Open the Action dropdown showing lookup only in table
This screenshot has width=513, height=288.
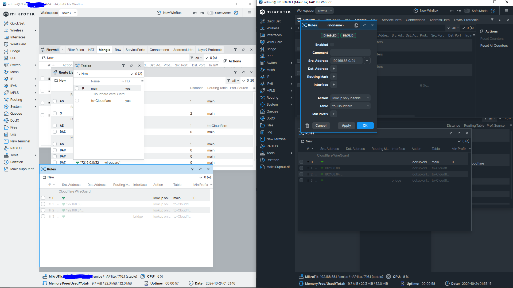click(350, 98)
